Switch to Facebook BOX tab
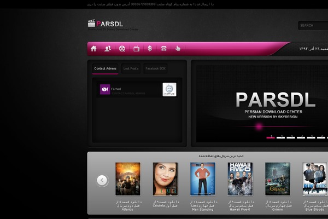Screen dimensions: 328x219 [x=155, y=68]
